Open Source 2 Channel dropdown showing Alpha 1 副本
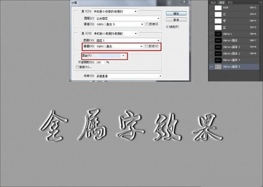Image resolution: width=263 pixels, height=187 pixels. [x=120, y=46]
